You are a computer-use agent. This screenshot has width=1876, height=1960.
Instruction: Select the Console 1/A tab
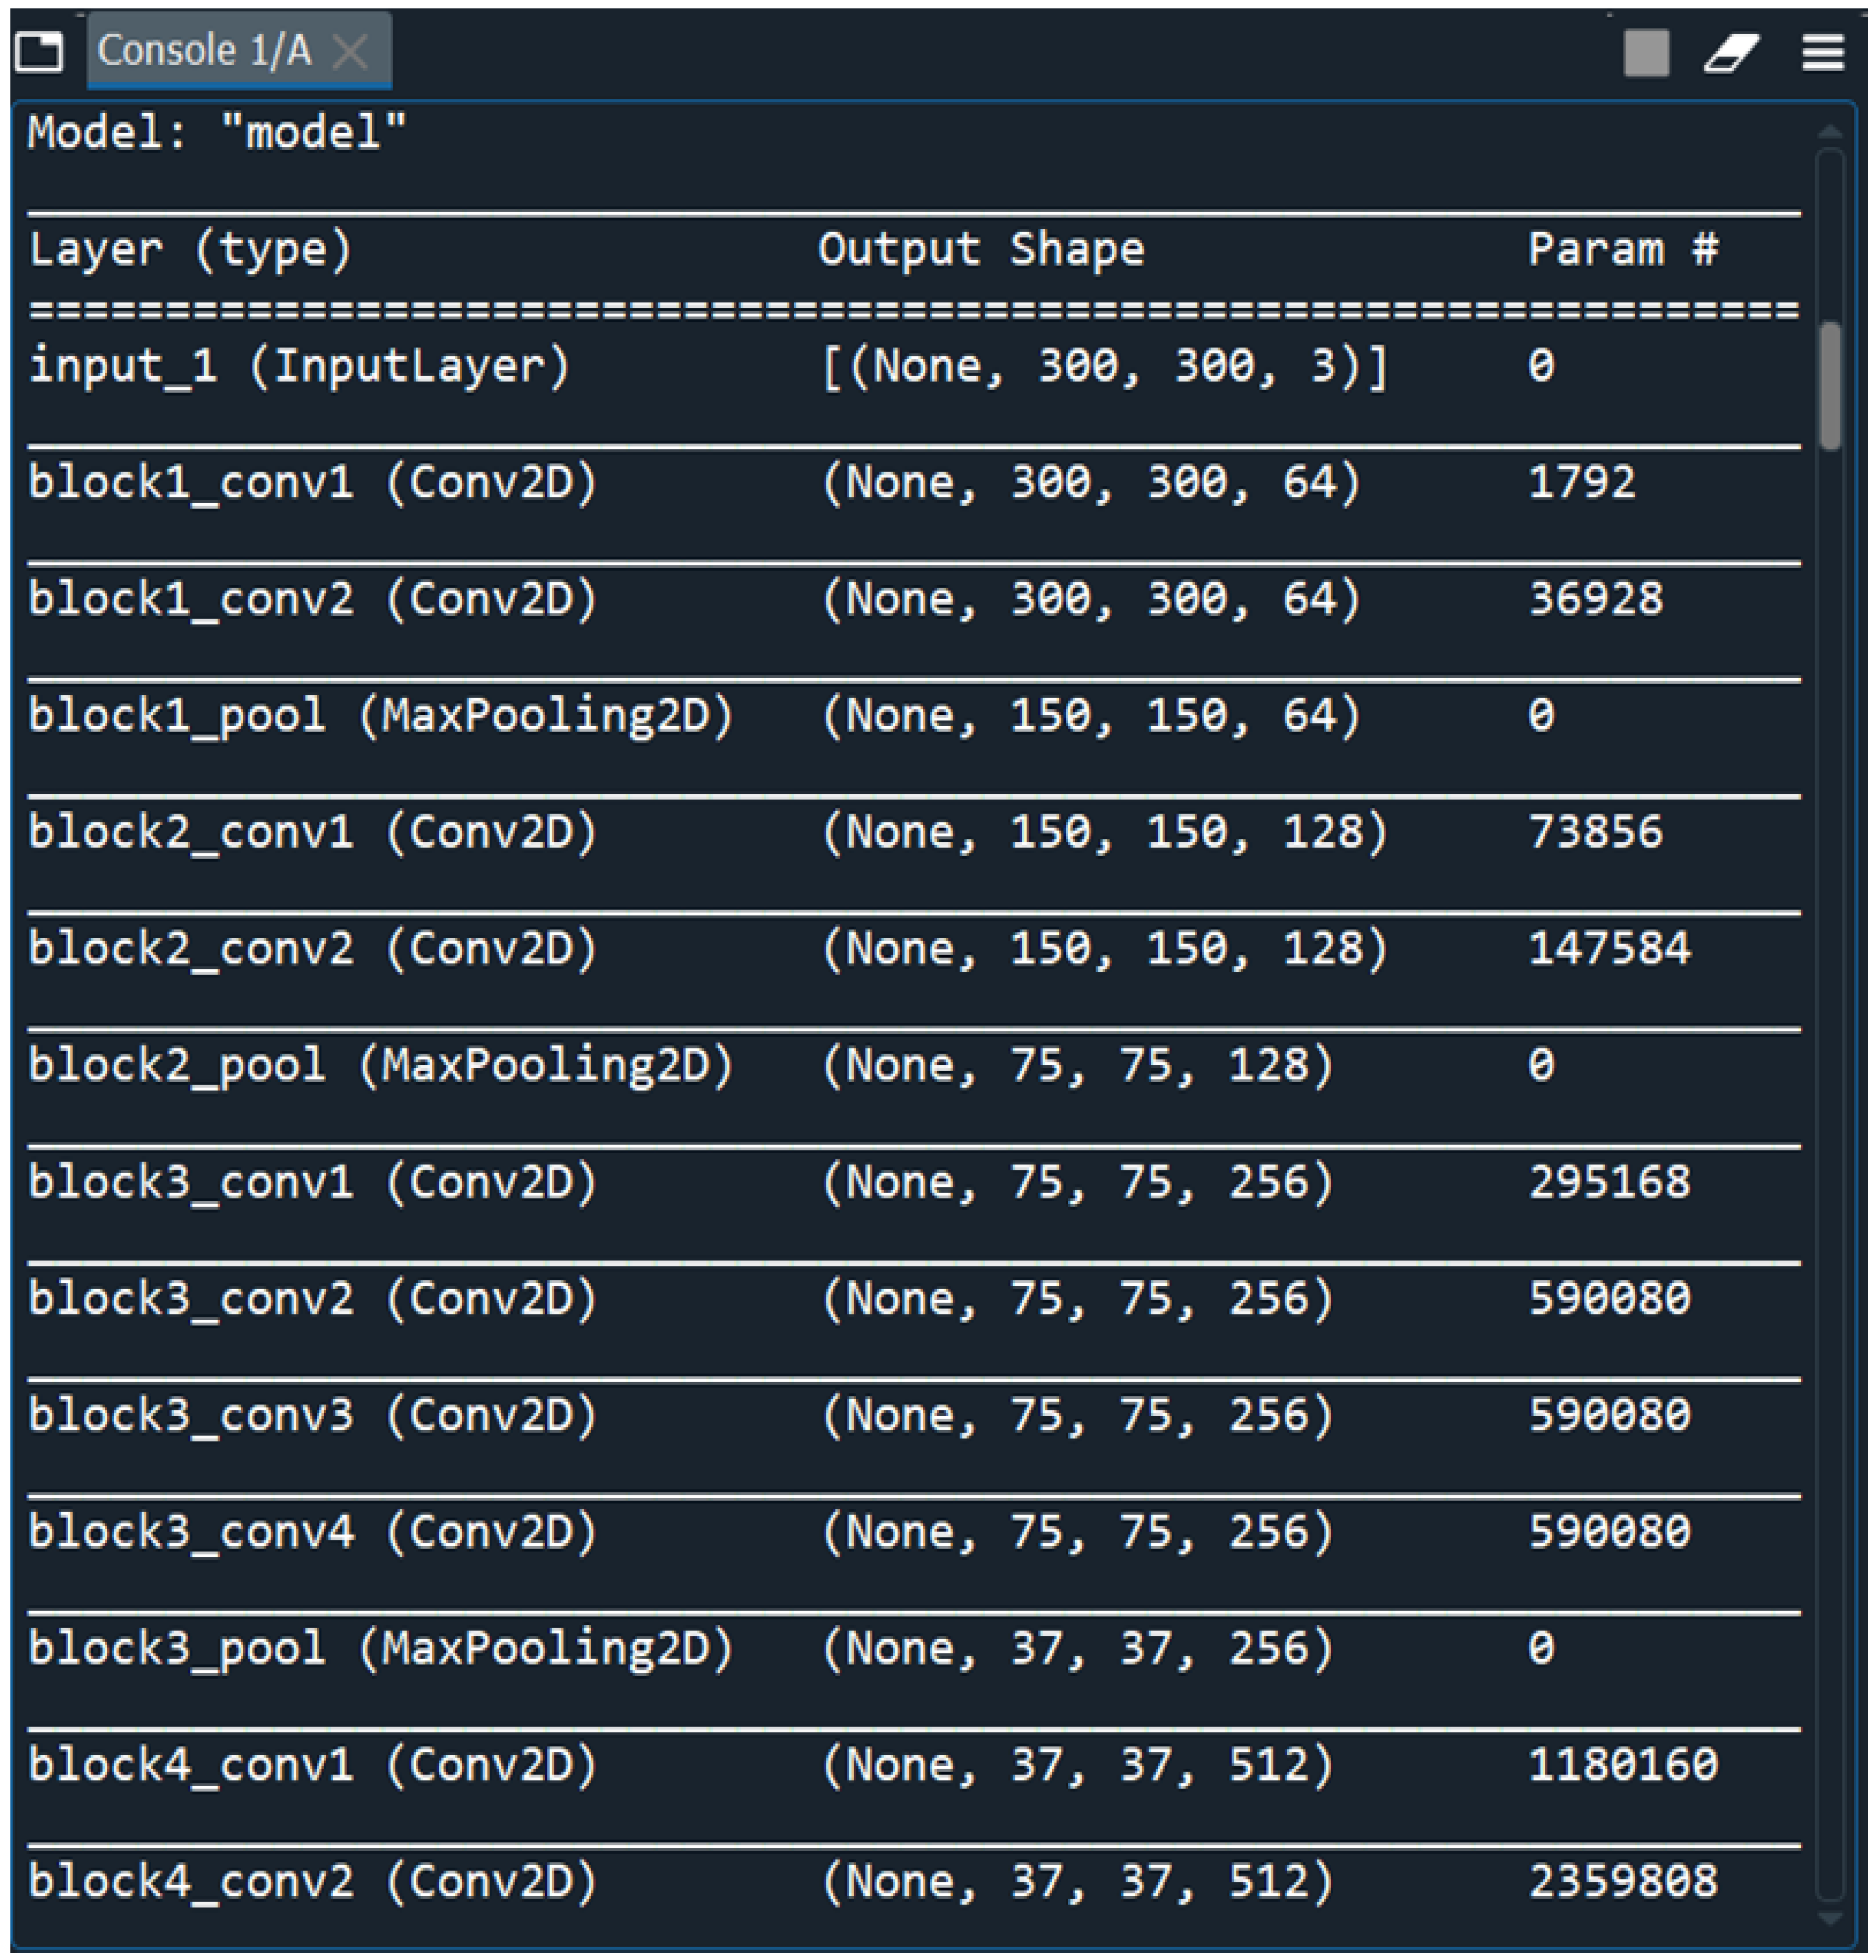[204, 51]
